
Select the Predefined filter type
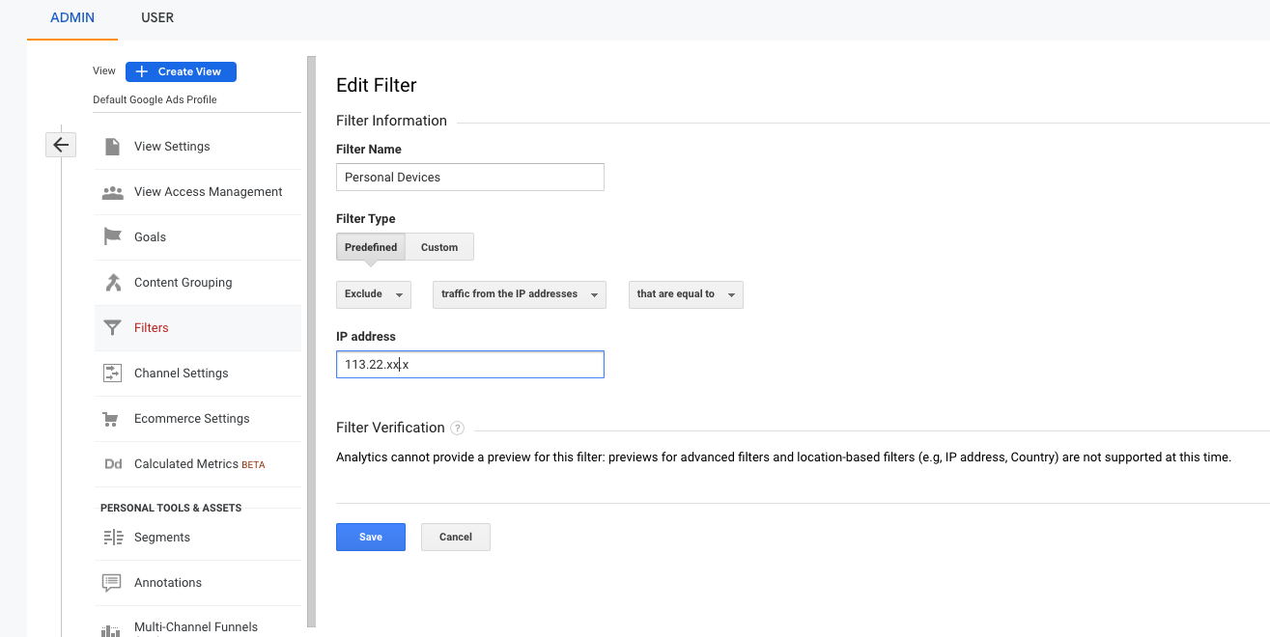[x=371, y=247]
